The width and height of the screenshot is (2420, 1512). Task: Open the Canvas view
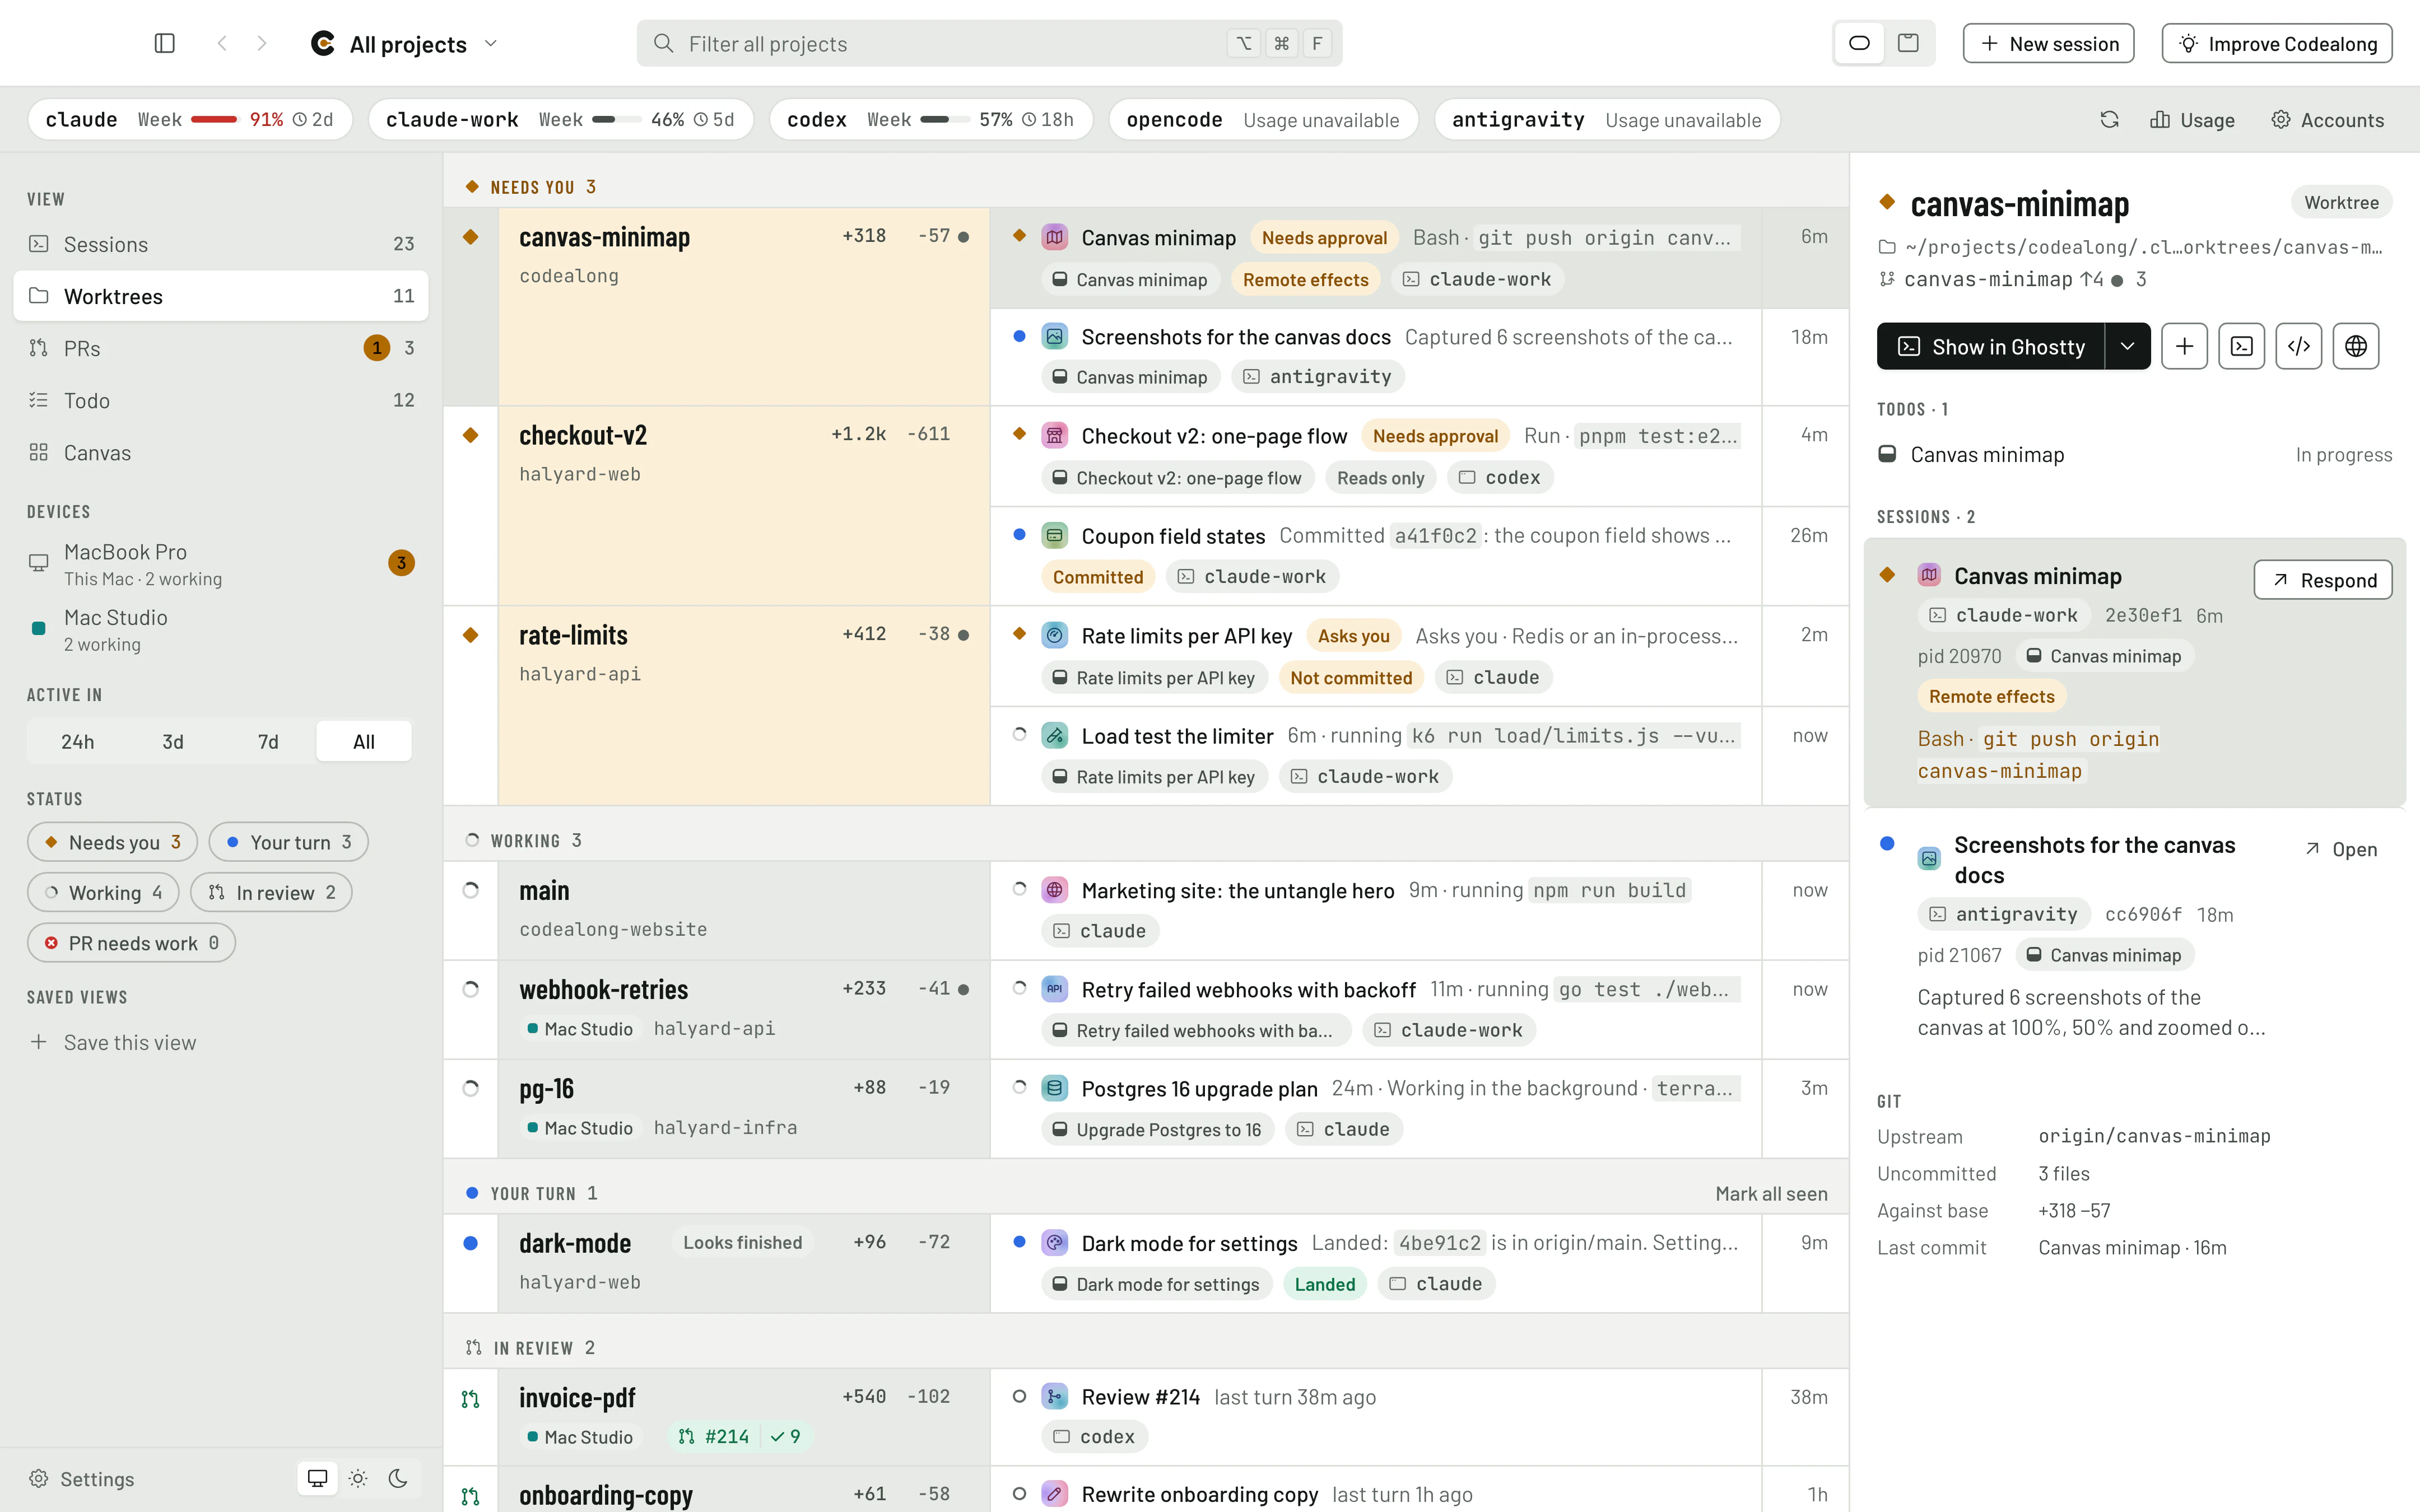coord(221,452)
